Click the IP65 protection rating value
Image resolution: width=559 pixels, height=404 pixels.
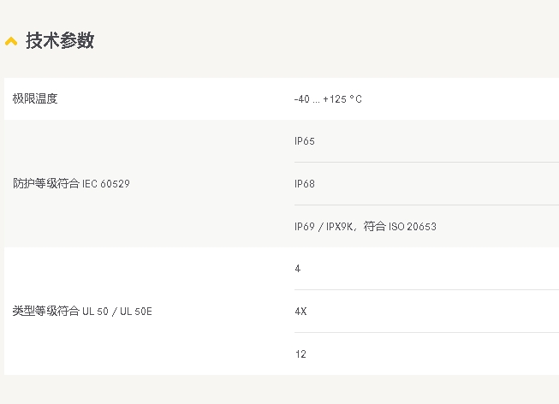[x=305, y=141]
